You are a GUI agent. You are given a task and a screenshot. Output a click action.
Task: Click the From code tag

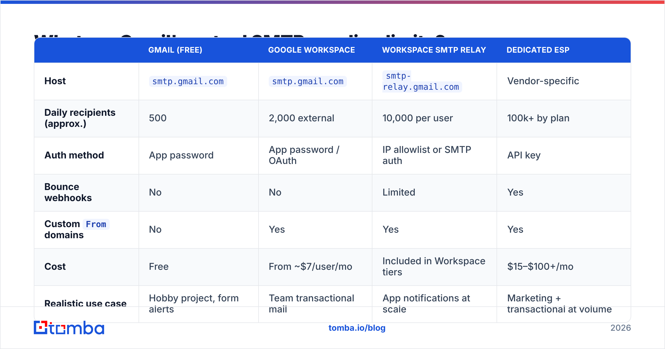[96, 224]
